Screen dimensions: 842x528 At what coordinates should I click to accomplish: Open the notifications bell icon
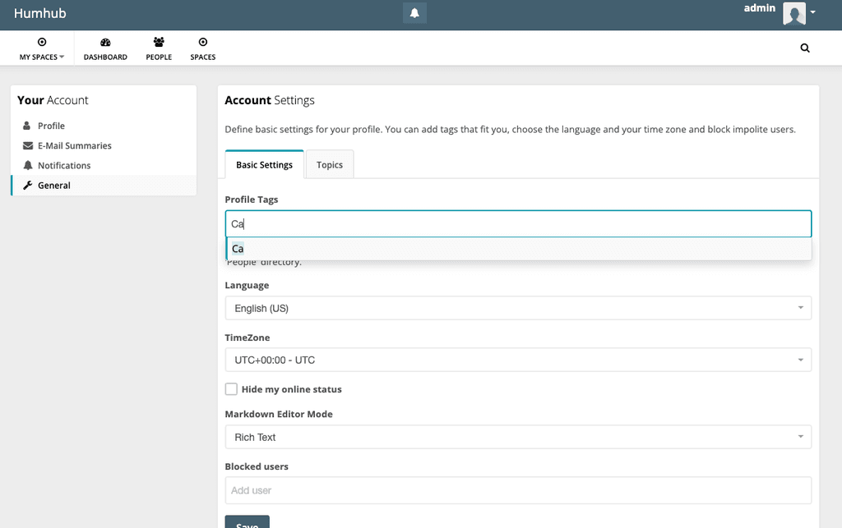(414, 13)
